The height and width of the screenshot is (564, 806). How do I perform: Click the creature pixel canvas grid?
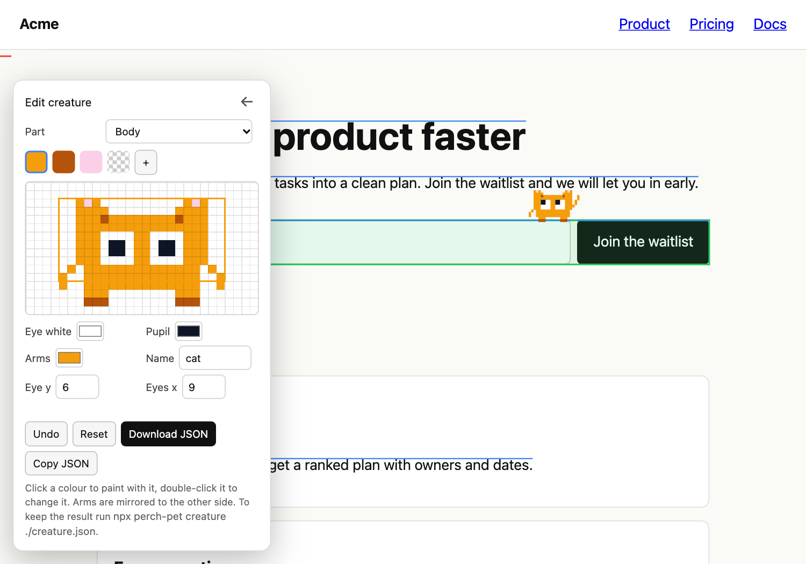(142, 248)
